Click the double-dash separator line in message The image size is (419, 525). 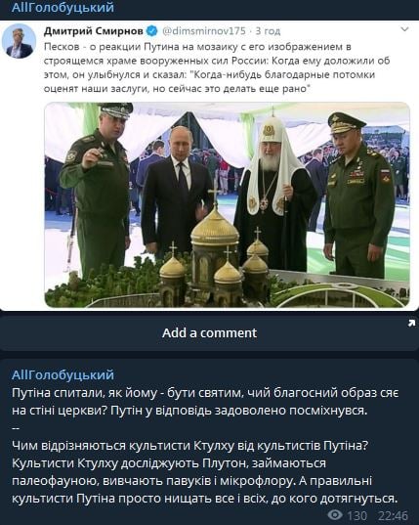click(x=16, y=428)
